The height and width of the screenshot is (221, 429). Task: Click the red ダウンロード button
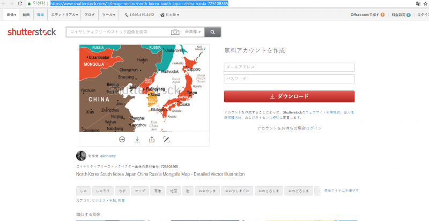[289, 96]
